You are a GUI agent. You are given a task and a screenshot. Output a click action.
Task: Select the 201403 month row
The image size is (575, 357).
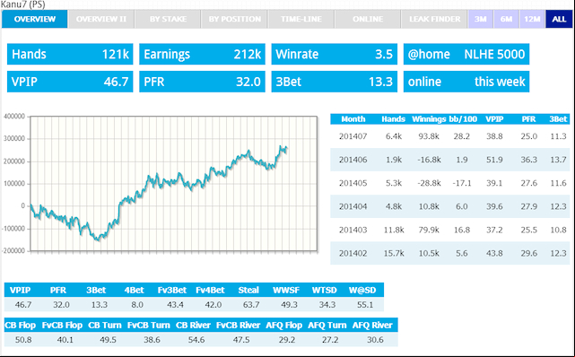450,230
